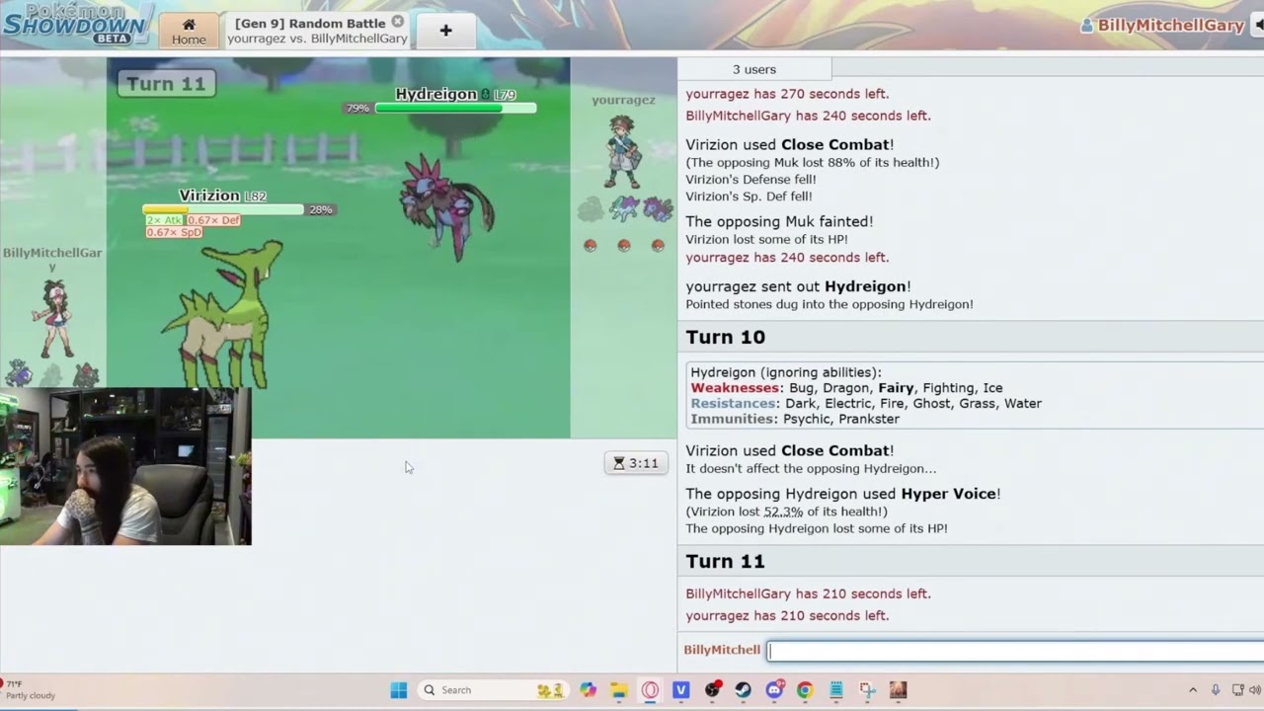
Task: Open the blue V app in taskbar
Action: pos(680,690)
